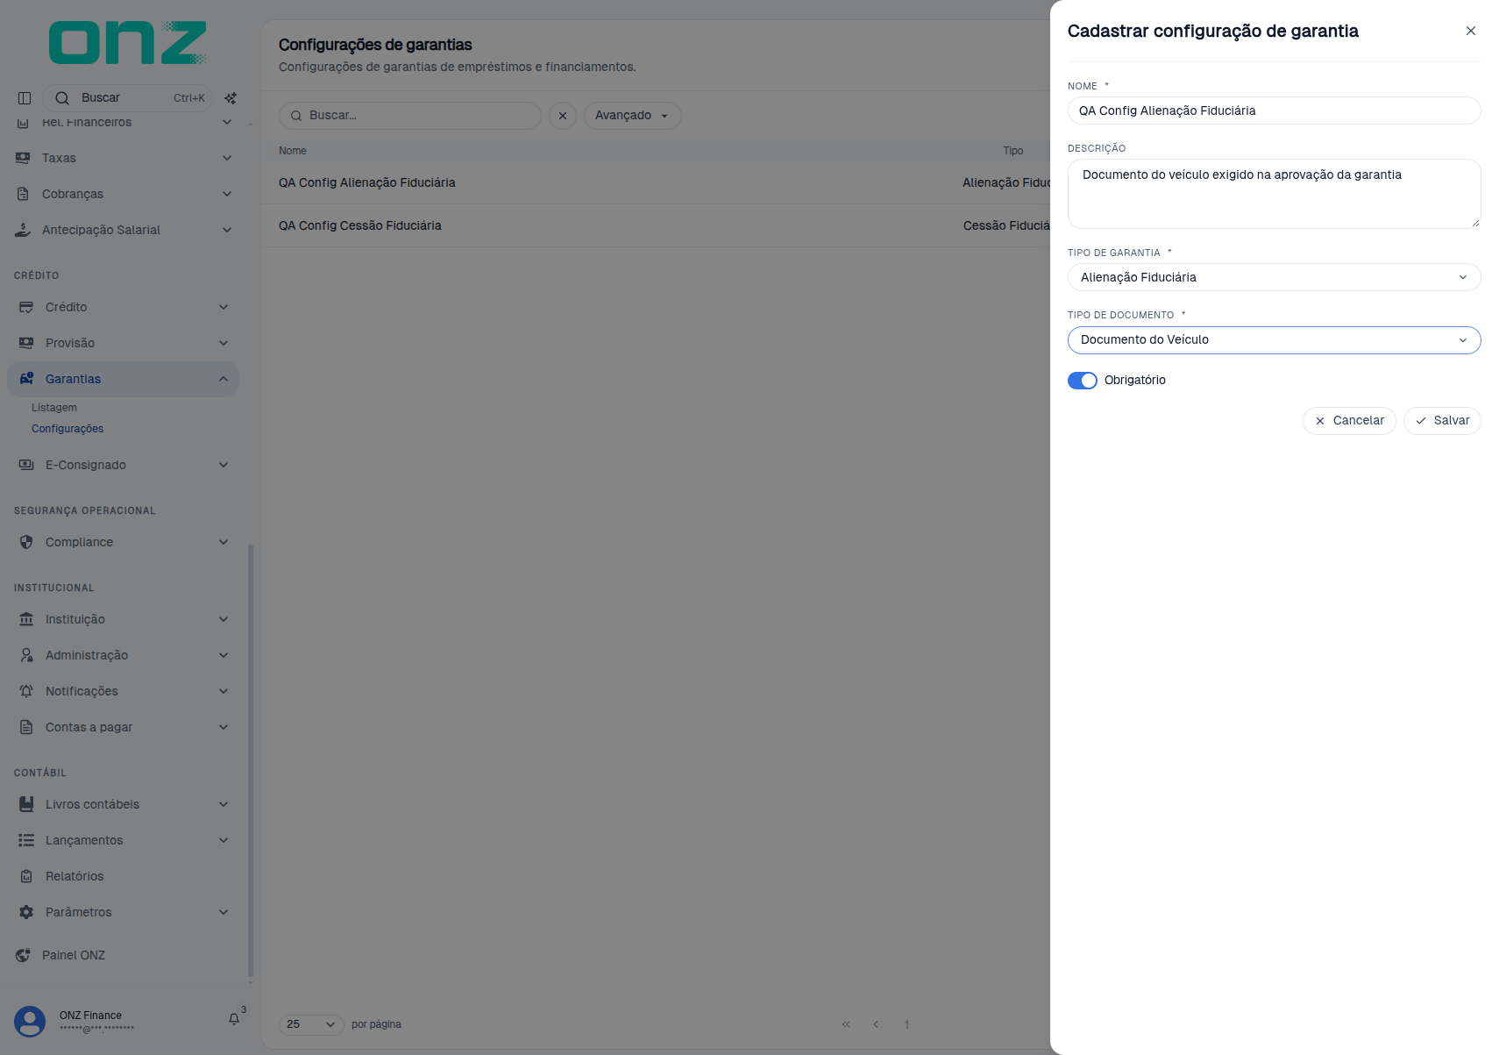Click the Buscar field in the table toolbar
Viewport: 1499px width, 1055px height.
point(410,116)
